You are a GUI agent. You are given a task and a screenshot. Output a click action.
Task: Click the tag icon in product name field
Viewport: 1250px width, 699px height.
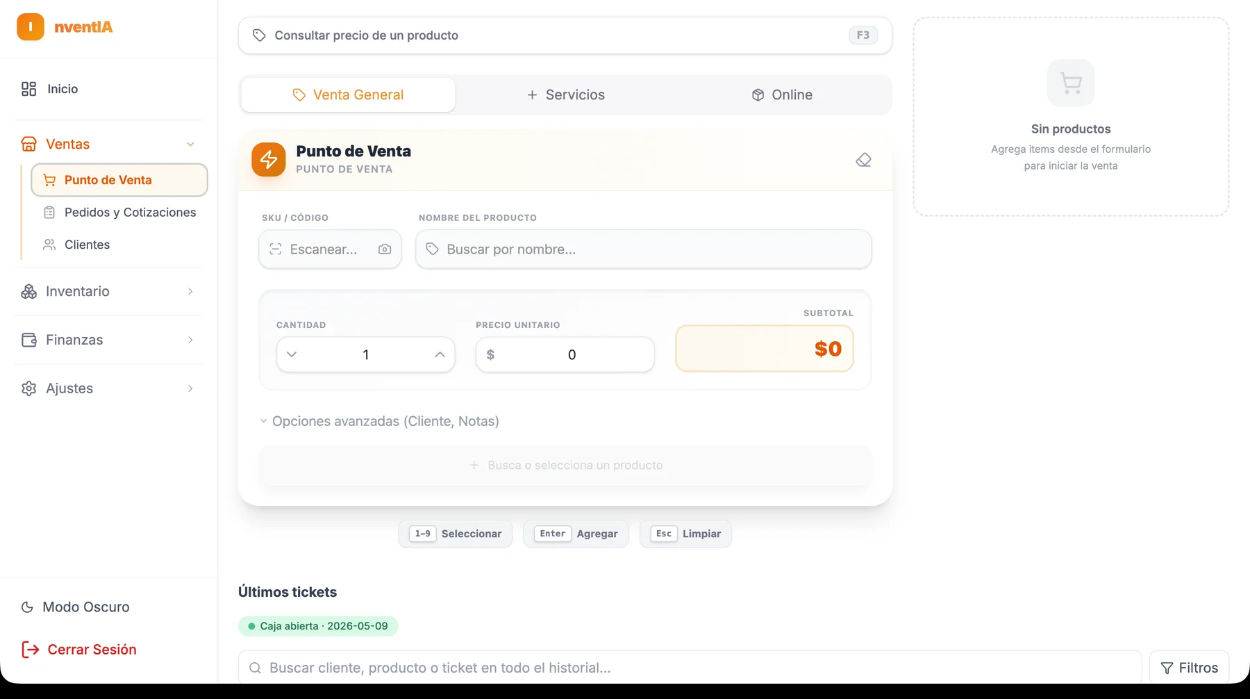coord(432,249)
